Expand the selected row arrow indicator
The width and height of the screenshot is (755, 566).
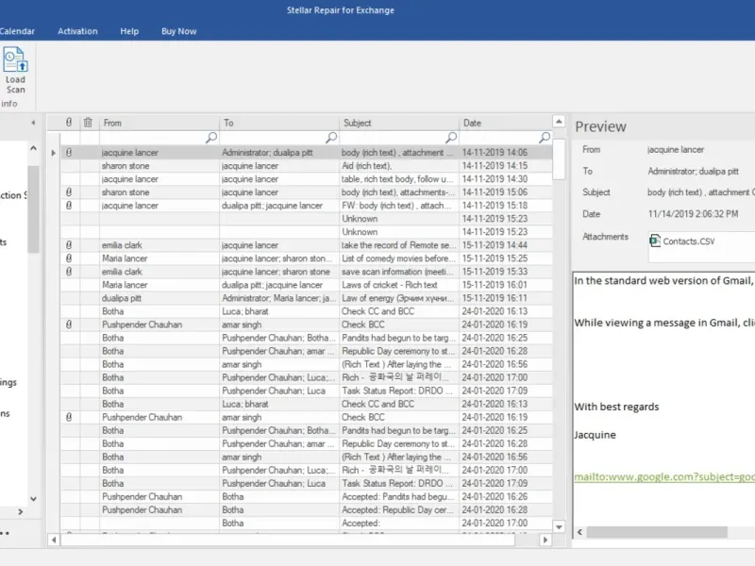tap(54, 153)
